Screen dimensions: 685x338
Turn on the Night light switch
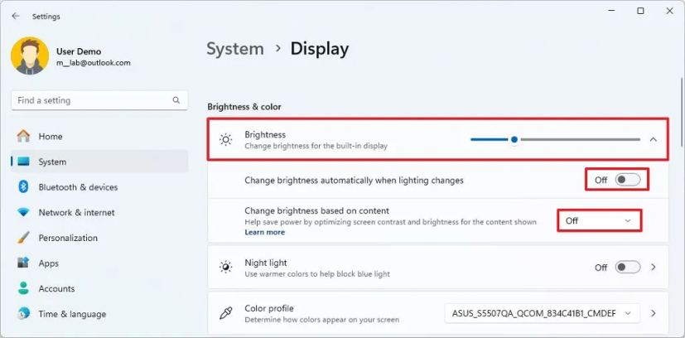(x=628, y=268)
